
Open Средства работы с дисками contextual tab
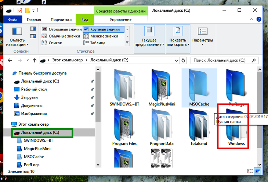tap(121, 11)
